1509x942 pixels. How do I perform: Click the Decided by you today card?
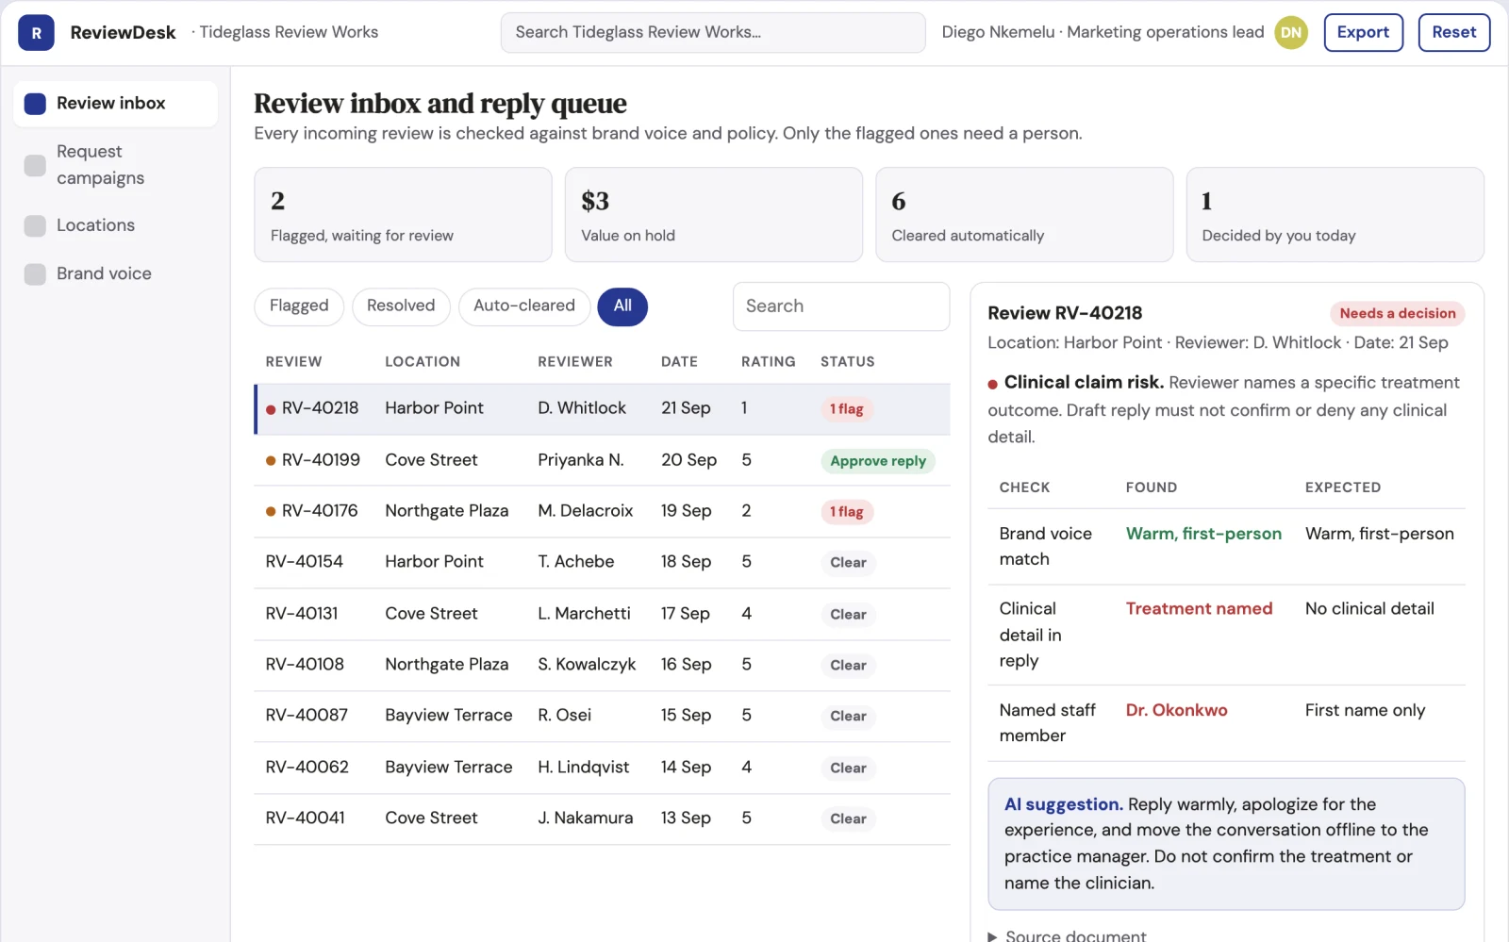pos(1335,215)
